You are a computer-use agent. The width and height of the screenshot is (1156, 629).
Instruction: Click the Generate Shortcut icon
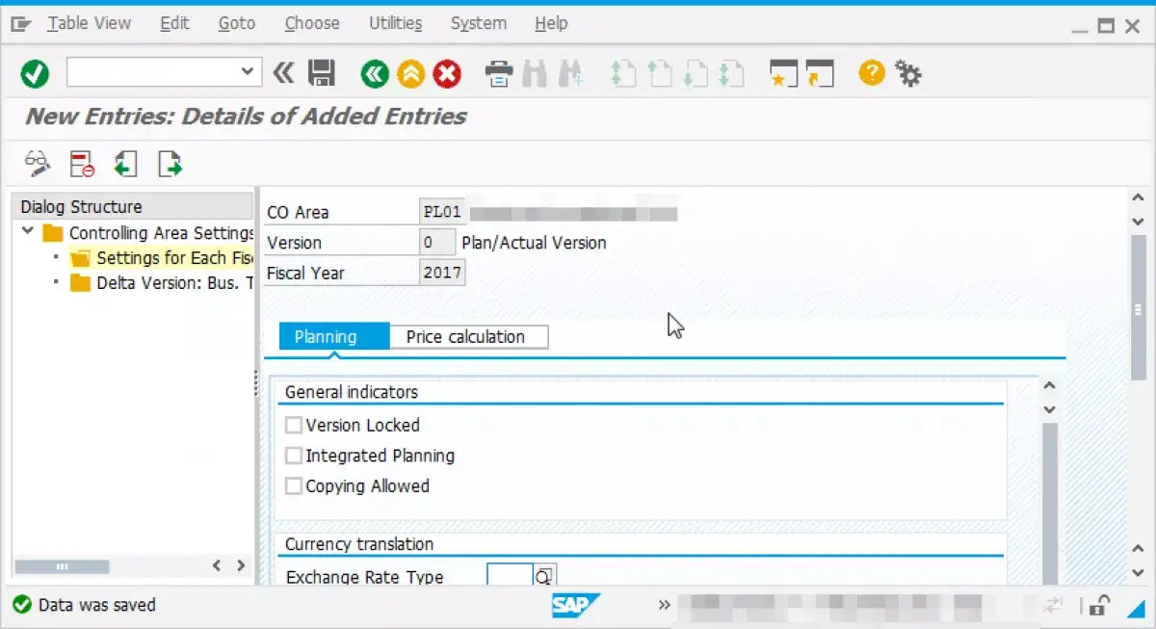click(x=819, y=73)
